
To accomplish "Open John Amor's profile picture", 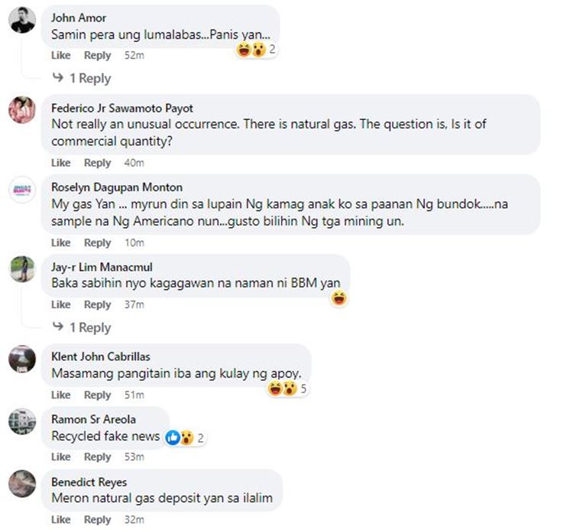I will click(22, 20).
